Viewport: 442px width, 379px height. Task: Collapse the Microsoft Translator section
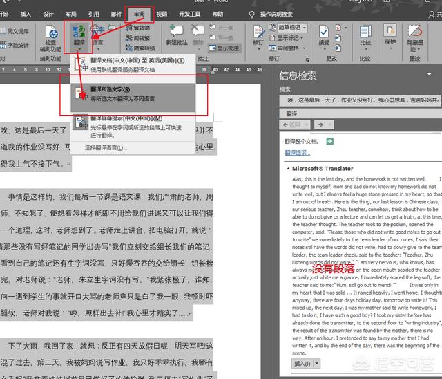click(x=287, y=168)
